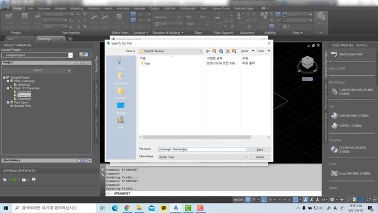
Task: Toggle ortho mode in the status bar
Action: 264,199
